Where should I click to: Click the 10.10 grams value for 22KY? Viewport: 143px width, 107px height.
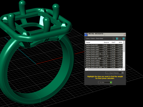coord(106,56)
